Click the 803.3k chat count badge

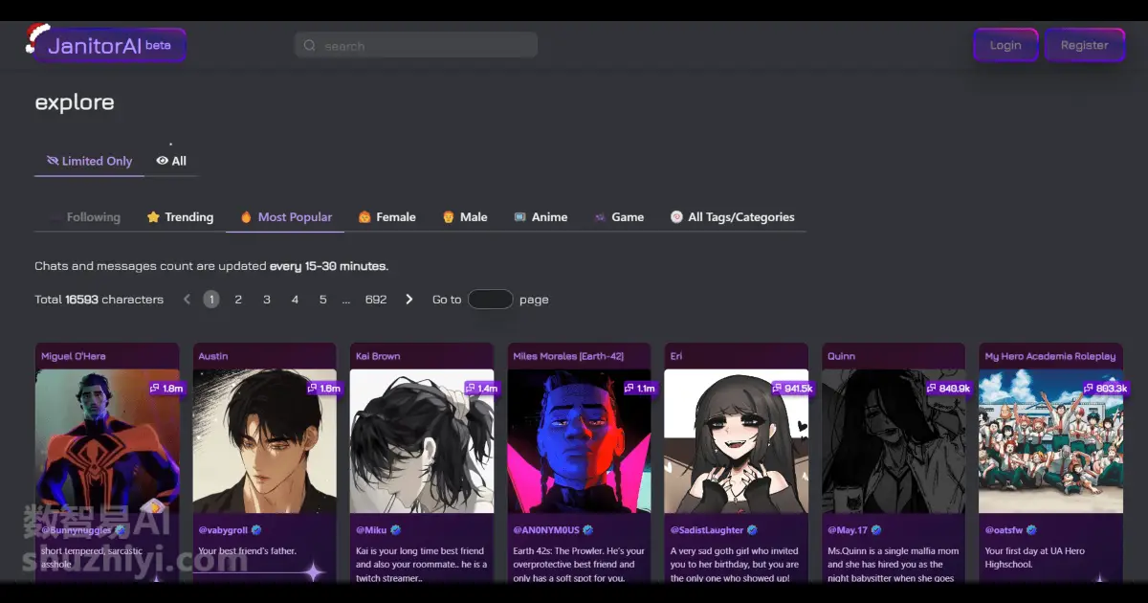1107,389
